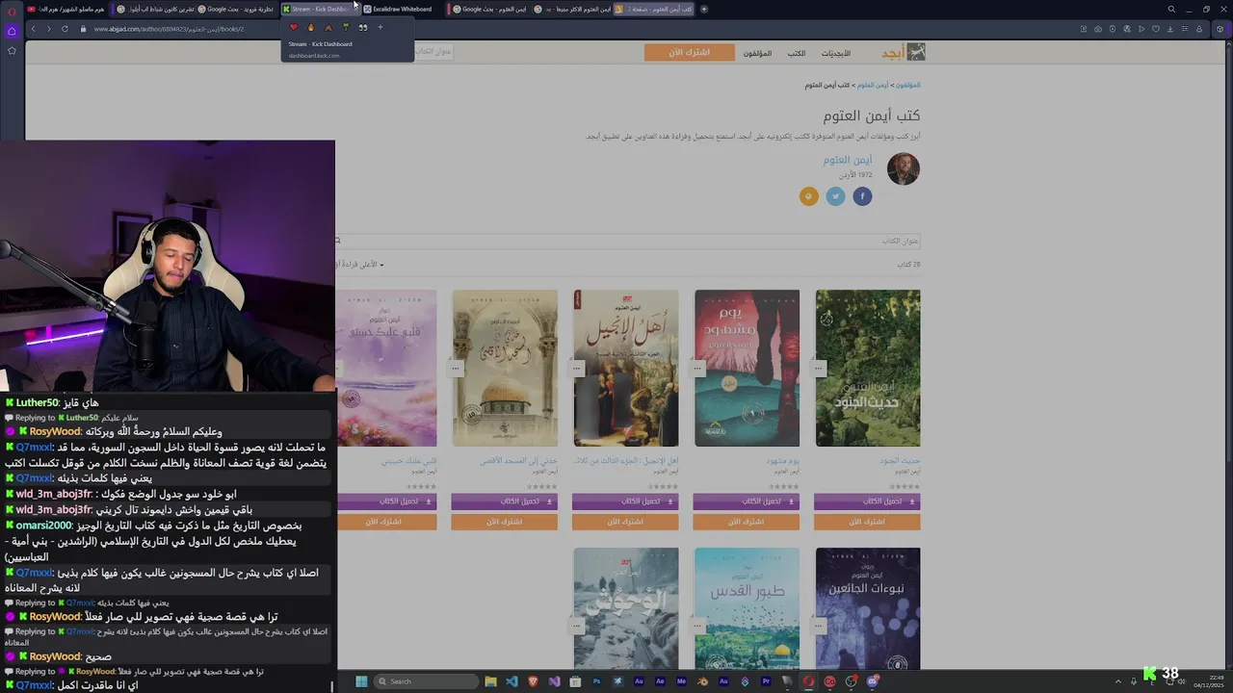1233x693 pixels.
Task: Switch to the Excalidraw Whiteboard tab
Action: tap(399, 9)
